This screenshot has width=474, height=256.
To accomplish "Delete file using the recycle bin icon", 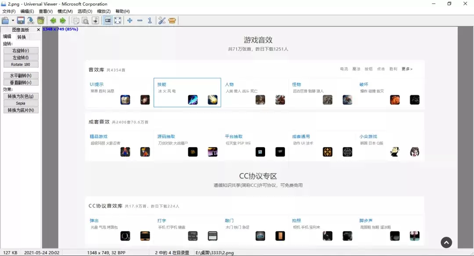I will coord(40,21).
